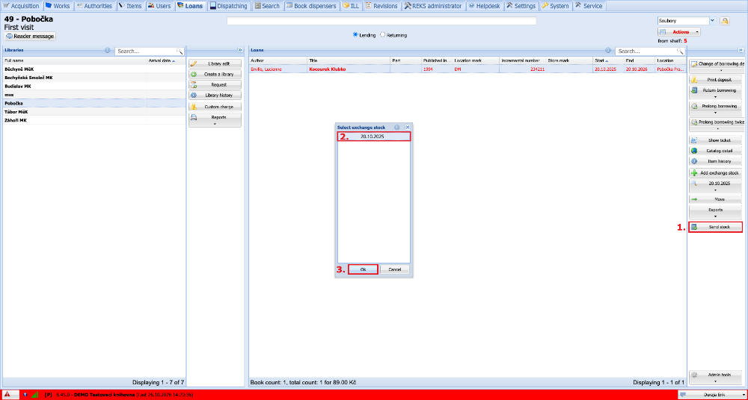Sort loans by the Start column header

point(608,61)
